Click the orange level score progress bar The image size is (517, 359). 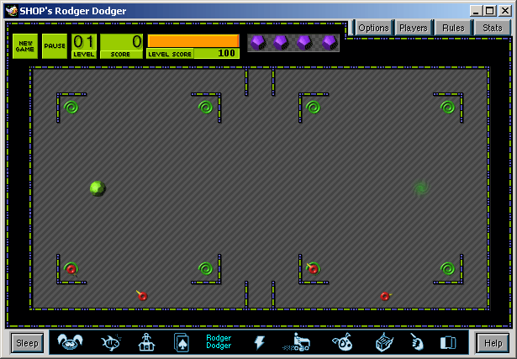(193, 41)
